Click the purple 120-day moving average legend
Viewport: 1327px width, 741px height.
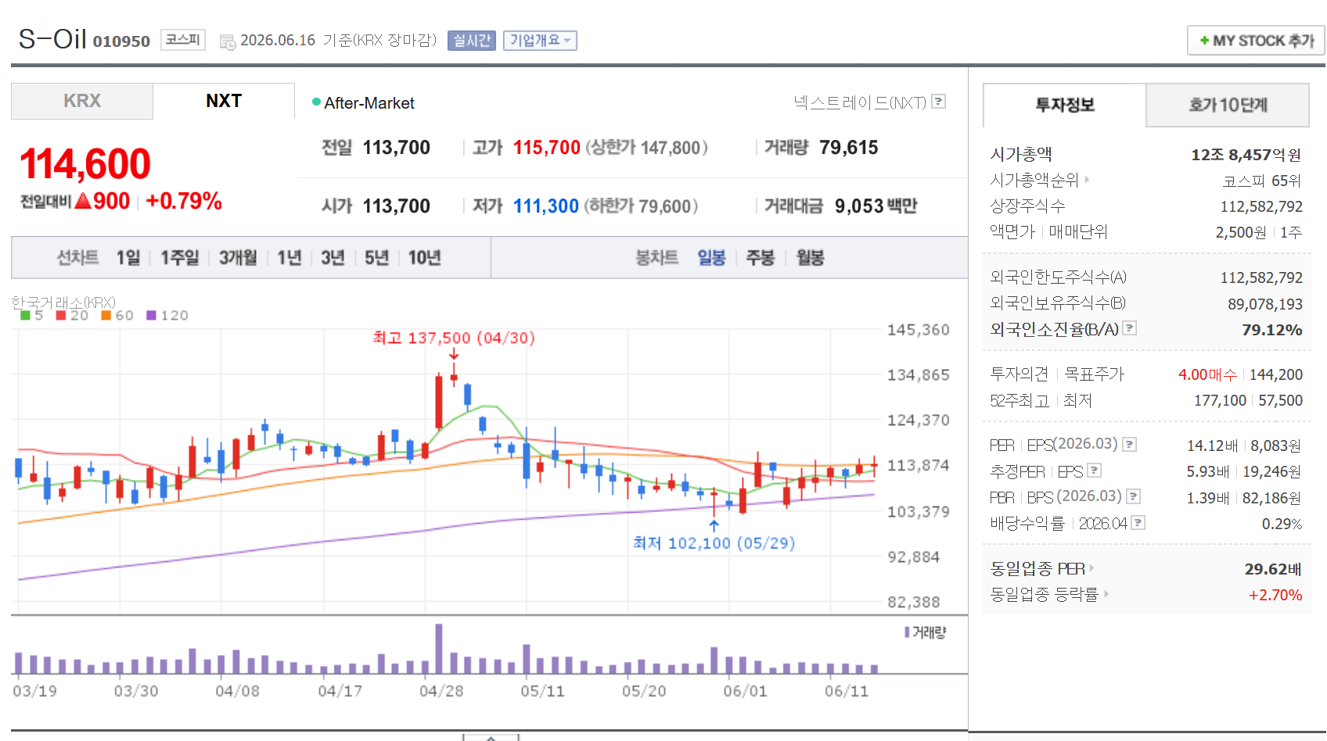coord(167,315)
